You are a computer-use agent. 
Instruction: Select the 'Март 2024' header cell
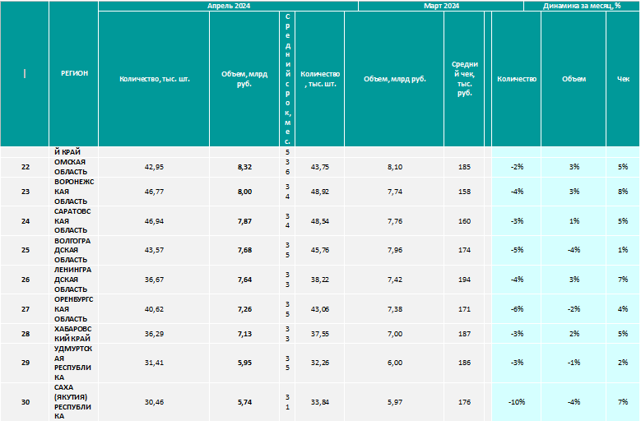pos(441,6)
